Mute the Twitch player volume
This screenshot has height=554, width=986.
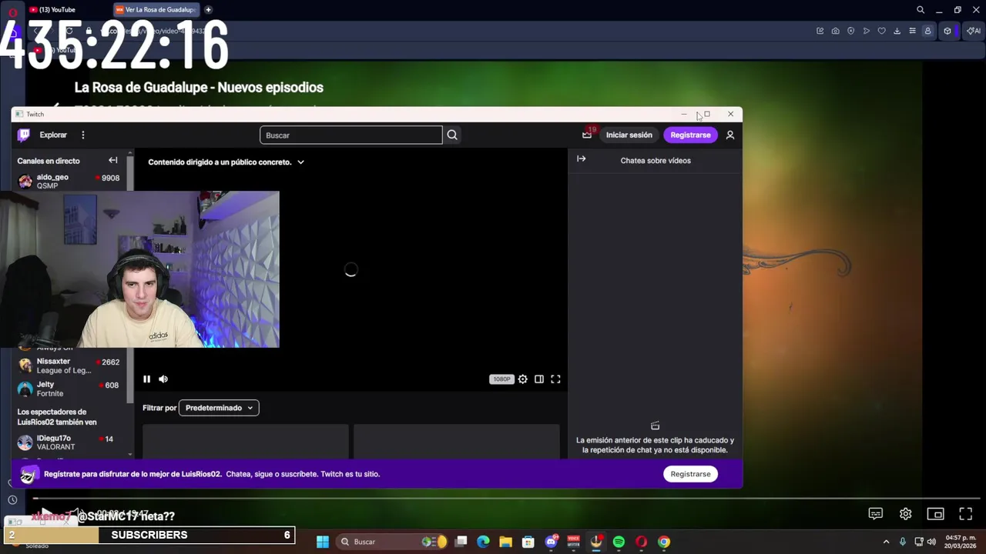click(163, 379)
